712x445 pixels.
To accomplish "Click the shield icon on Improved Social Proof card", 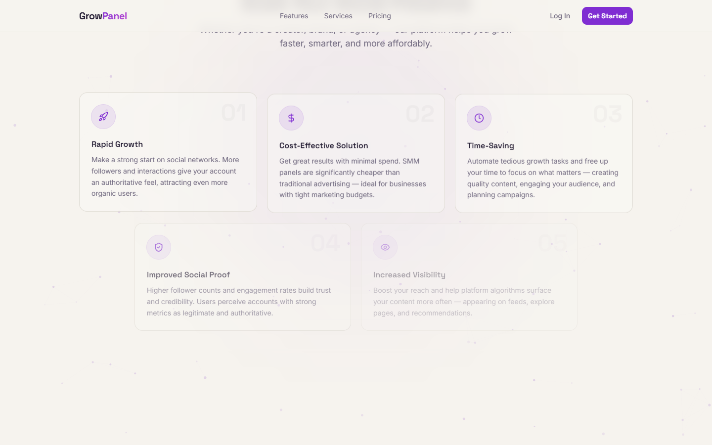I will coord(159,247).
